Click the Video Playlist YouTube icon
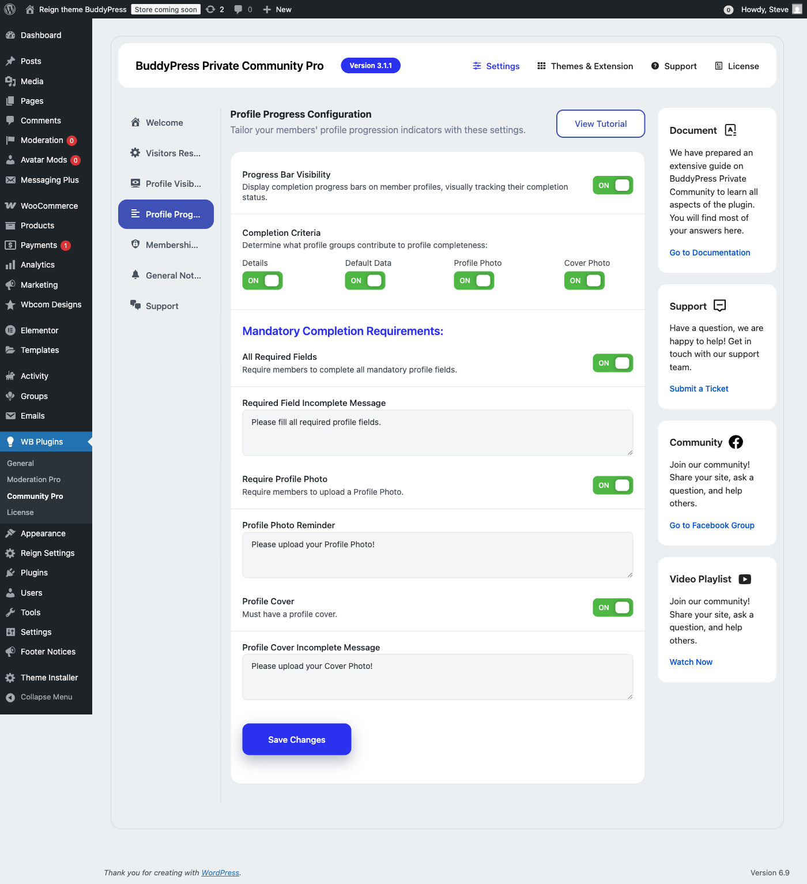This screenshot has width=807, height=884. pos(745,579)
